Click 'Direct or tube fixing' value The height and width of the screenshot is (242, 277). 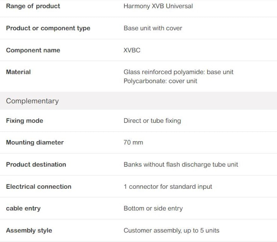click(152, 121)
